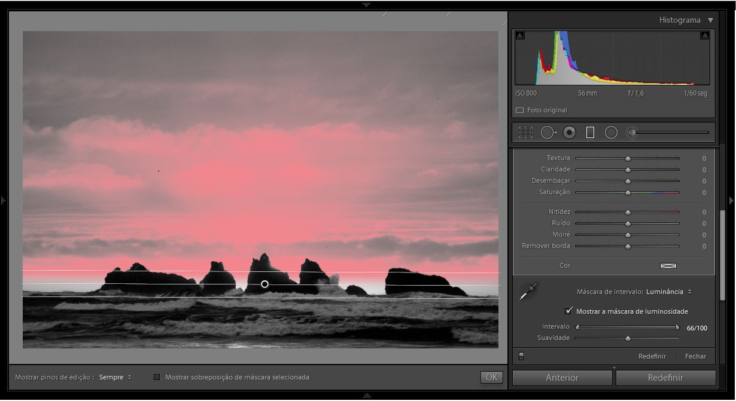
Task: Click the Claridade label
Action: click(x=555, y=170)
